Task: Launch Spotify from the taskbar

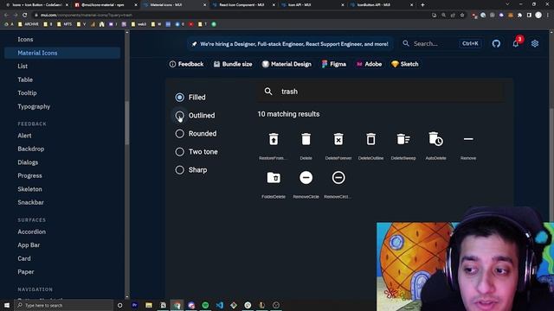Action: click(205, 305)
